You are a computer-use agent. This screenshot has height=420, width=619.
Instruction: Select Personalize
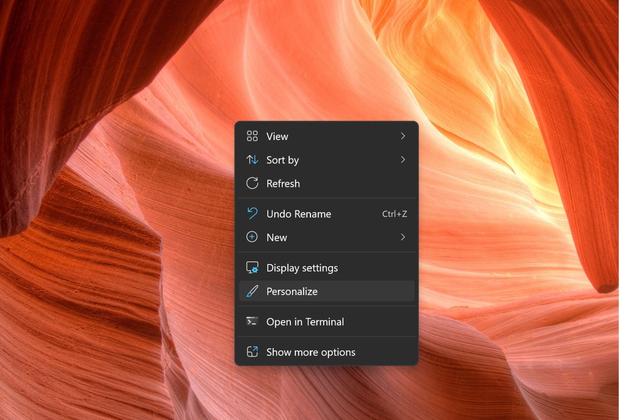(x=327, y=291)
